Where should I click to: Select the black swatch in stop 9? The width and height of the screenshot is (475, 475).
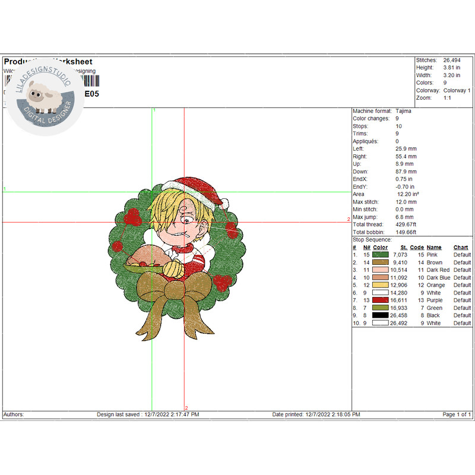tap(380, 315)
